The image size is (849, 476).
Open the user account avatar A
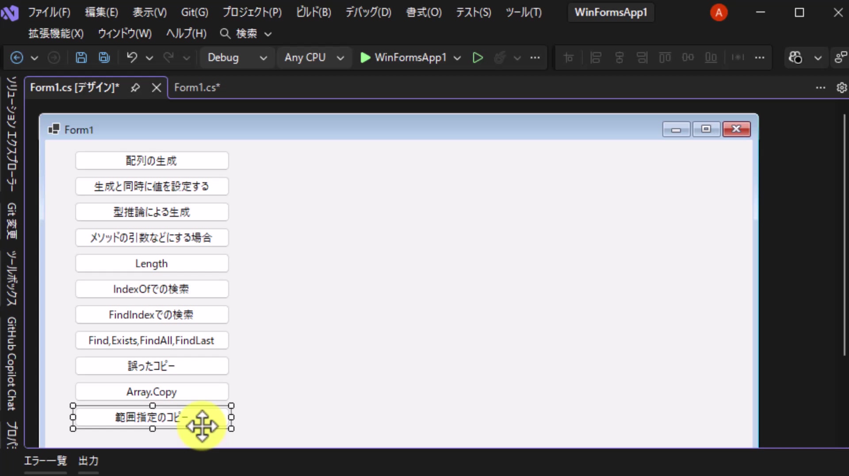click(x=719, y=12)
